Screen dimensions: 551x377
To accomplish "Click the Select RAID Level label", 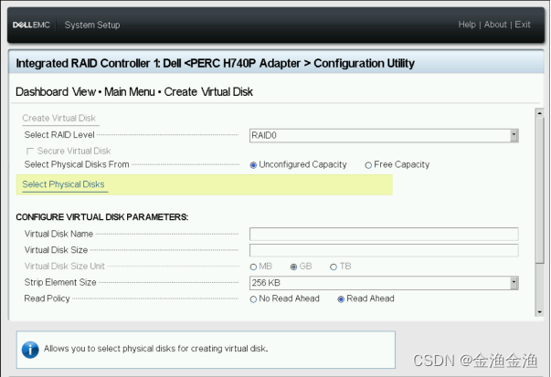I will [x=59, y=135].
